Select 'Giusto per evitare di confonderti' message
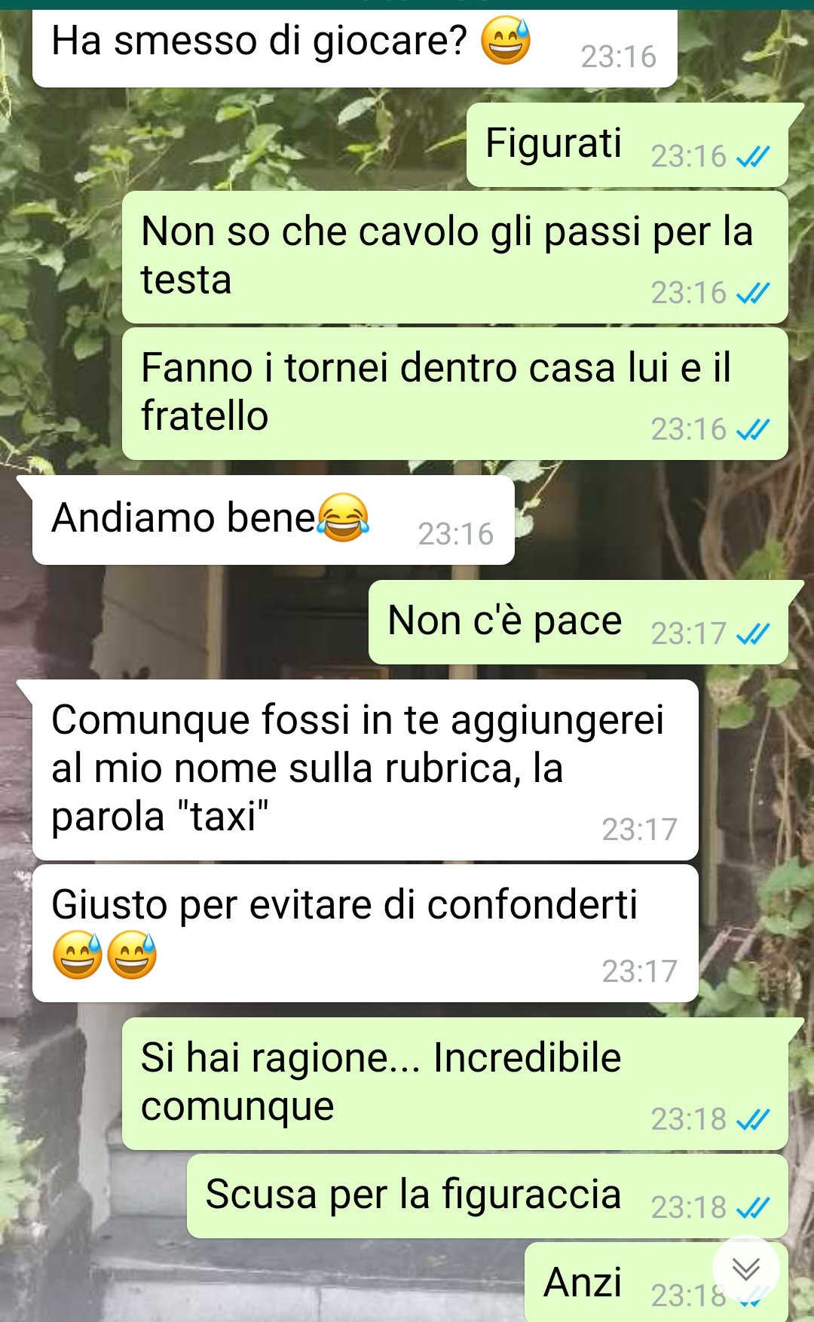Viewport: 814px width, 1322px height. [x=366, y=934]
